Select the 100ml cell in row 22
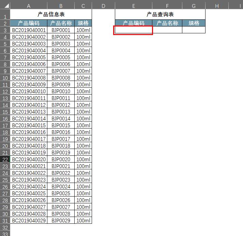243x236 pixels. point(83,159)
